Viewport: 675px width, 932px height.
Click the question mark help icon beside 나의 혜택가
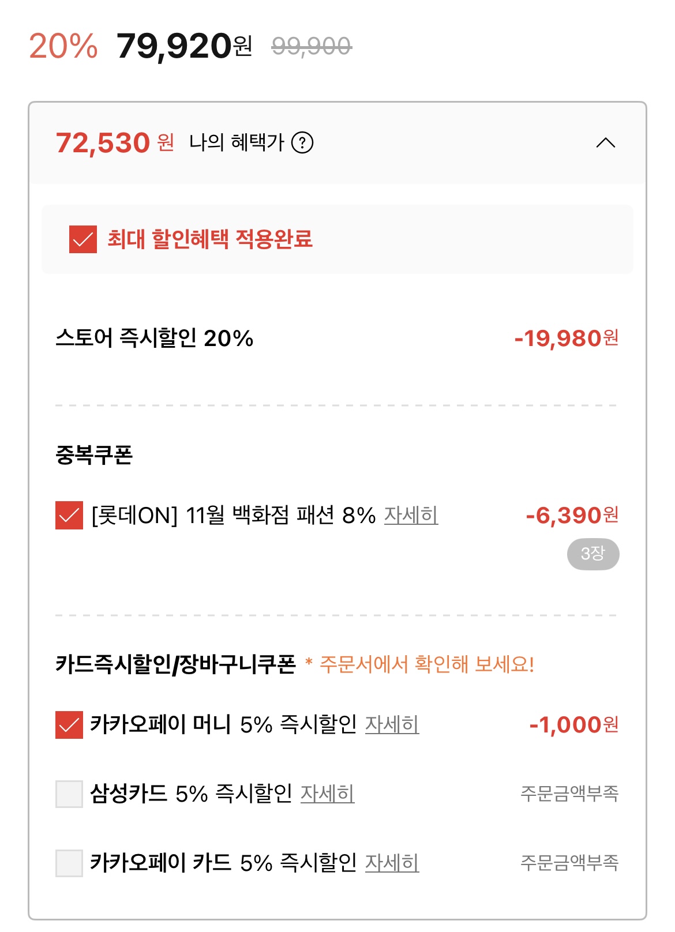pyautogui.click(x=302, y=142)
